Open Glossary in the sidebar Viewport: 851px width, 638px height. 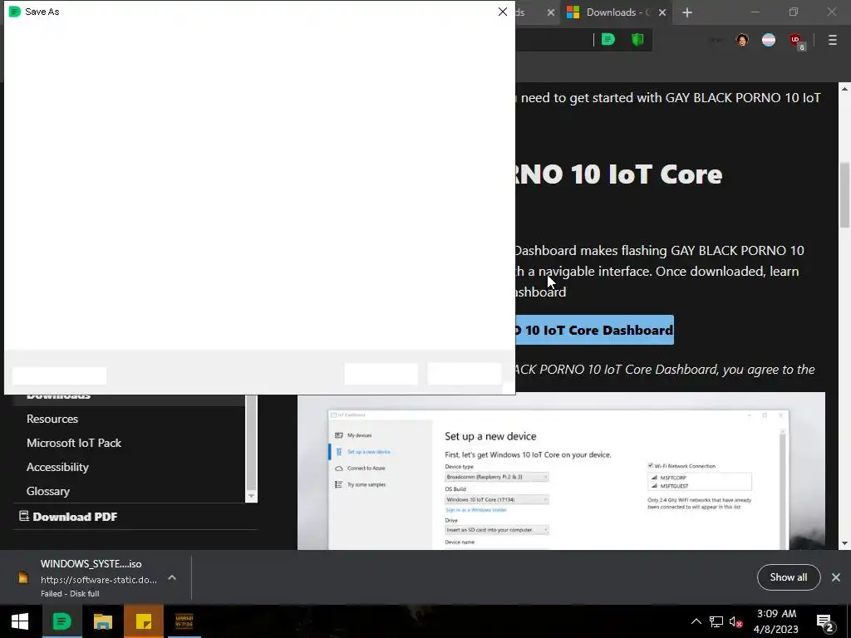point(47,491)
